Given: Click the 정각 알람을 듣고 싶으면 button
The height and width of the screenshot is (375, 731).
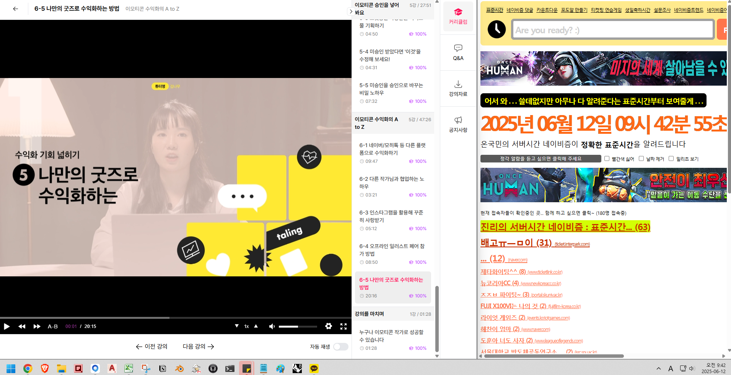Looking at the screenshot, I should pyautogui.click(x=541, y=159).
